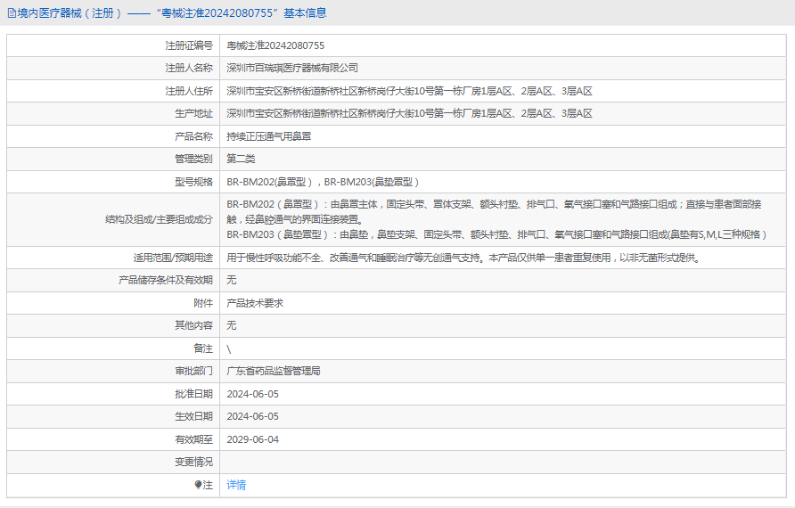The height and width of the screenshot is (508, 795).
Task: Click the 备注 label
Action: (203, 348)
